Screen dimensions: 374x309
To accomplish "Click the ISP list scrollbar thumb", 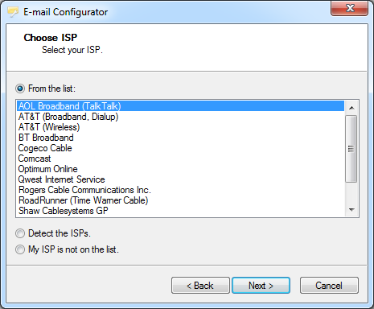I will 351,149.
